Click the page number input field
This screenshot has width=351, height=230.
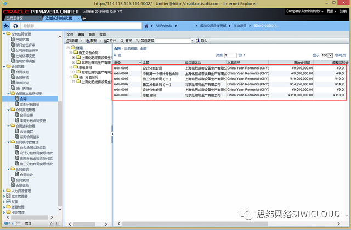[230, 55]
